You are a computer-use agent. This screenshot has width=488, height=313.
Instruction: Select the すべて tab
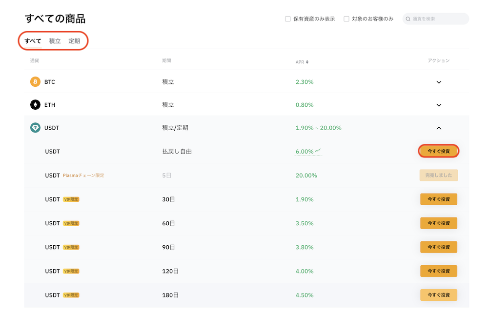(x=33, y=41)
